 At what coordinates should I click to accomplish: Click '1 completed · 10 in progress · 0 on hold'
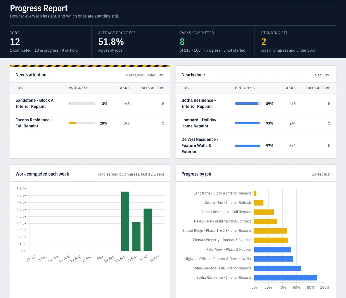(x=44, y=50)
